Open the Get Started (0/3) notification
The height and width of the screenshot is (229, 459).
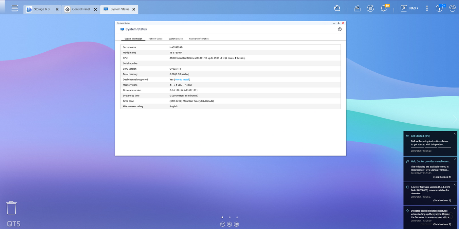[430, 143]
